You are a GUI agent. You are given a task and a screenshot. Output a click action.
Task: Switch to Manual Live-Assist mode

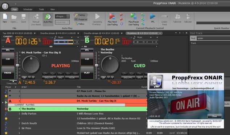click(x=36, y=19)
